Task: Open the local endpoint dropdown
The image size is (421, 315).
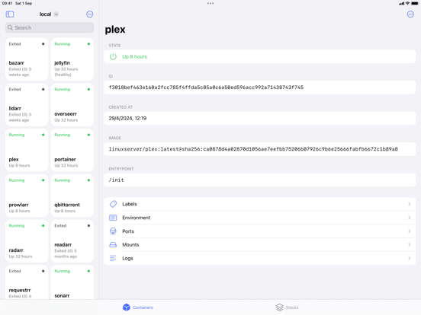Action: point(49,14)
